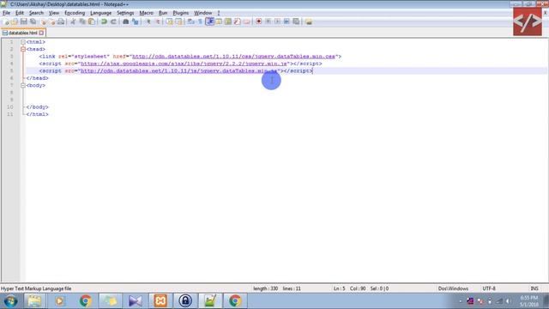Image resolution: width=549 pixels, height=309 pixels.
Task: Click the jquery.dataTables.min.js script URL
Action: point(179,70)
